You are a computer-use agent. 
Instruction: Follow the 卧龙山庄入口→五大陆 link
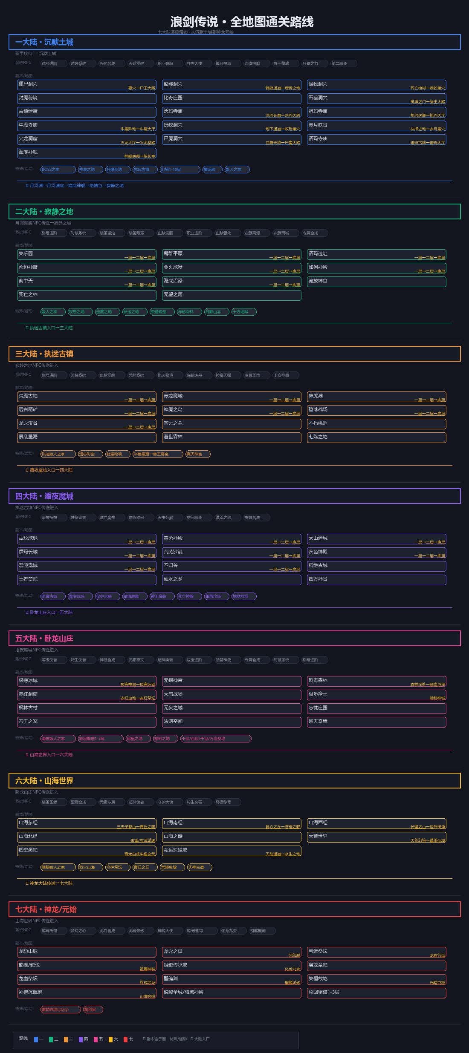click(x=49, y=613)
